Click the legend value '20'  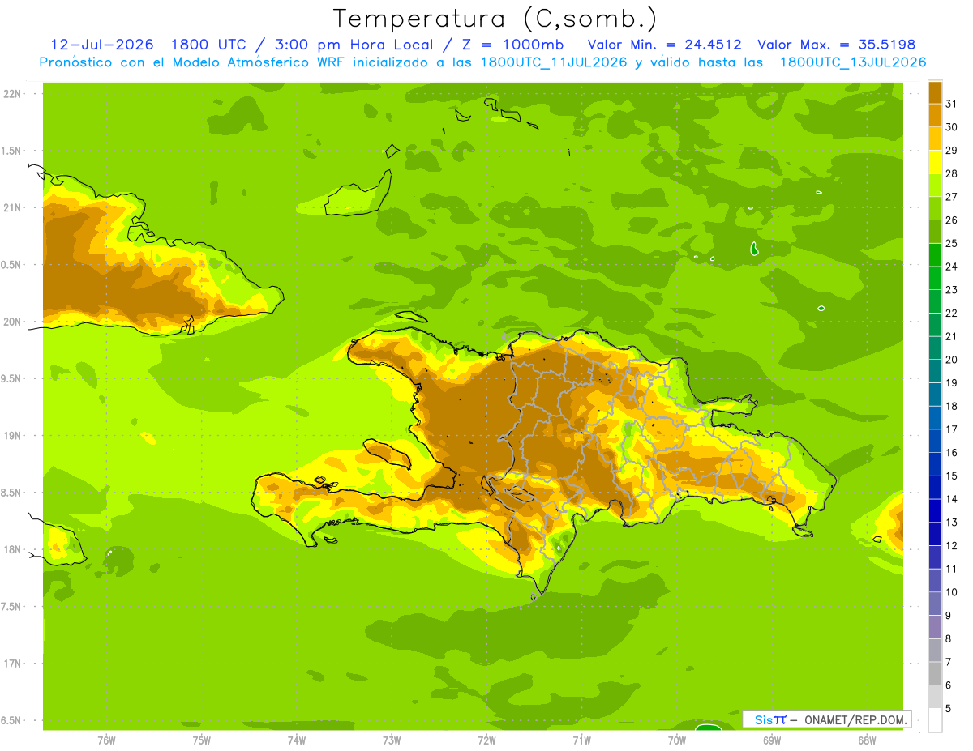click(x=952, y=360)
